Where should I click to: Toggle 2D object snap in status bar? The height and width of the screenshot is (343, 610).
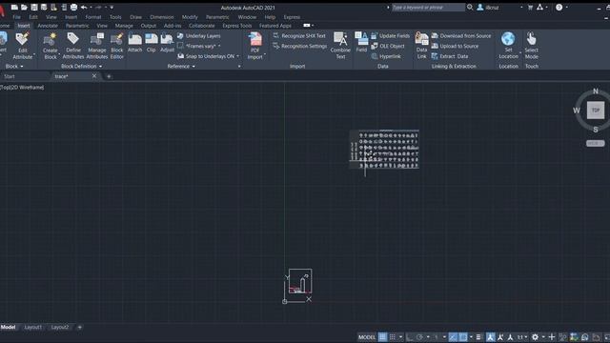tap(463, 336)
